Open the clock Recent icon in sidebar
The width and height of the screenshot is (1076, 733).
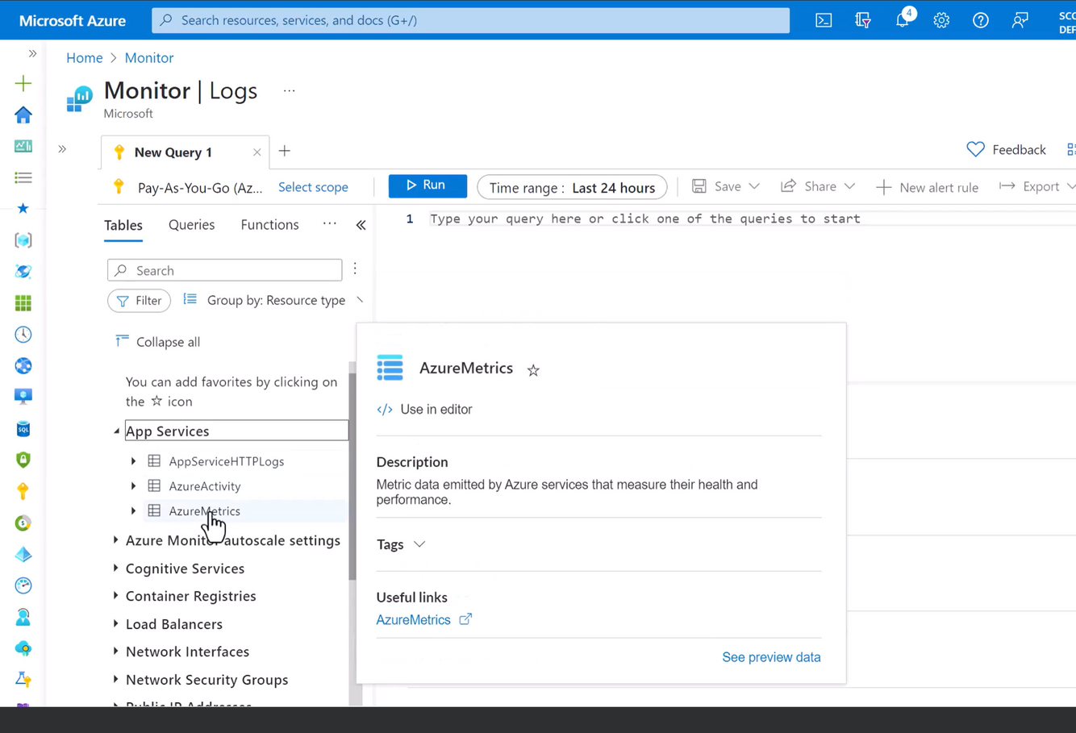pos(23,335)
